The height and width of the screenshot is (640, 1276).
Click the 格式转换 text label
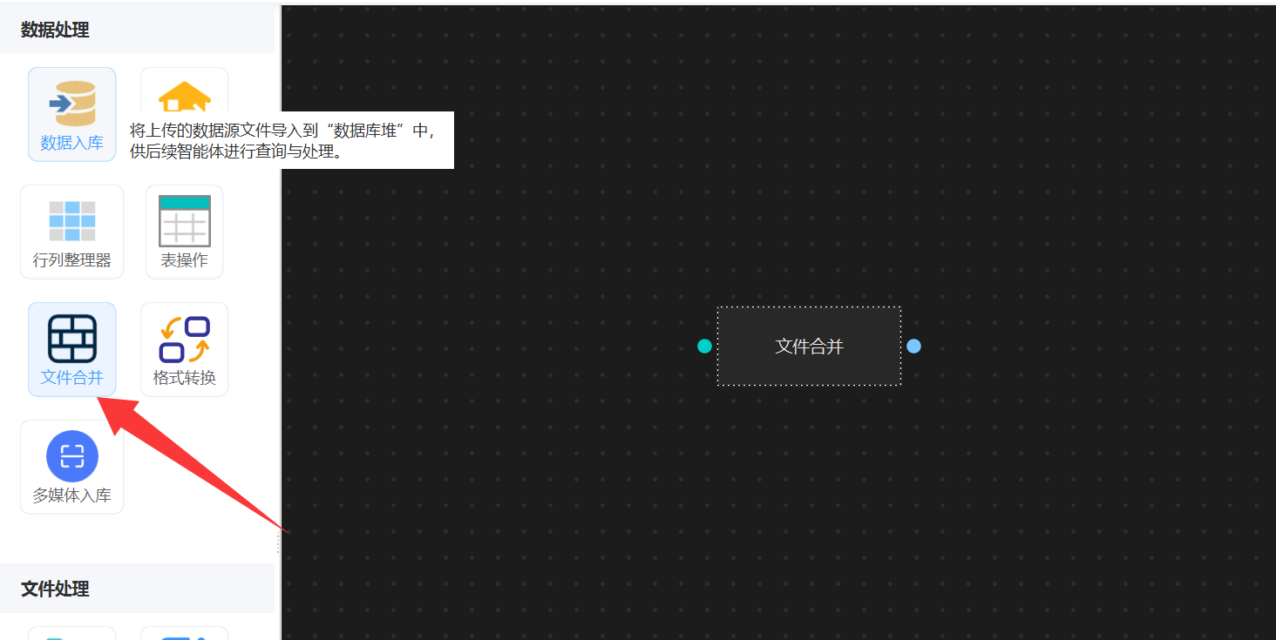184,378
